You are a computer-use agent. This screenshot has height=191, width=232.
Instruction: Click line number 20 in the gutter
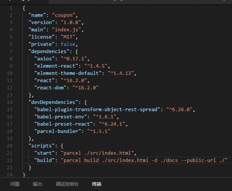[10, 146]
